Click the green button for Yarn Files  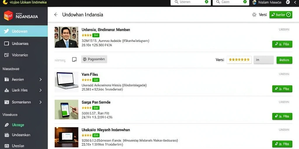tap(282, 89)
